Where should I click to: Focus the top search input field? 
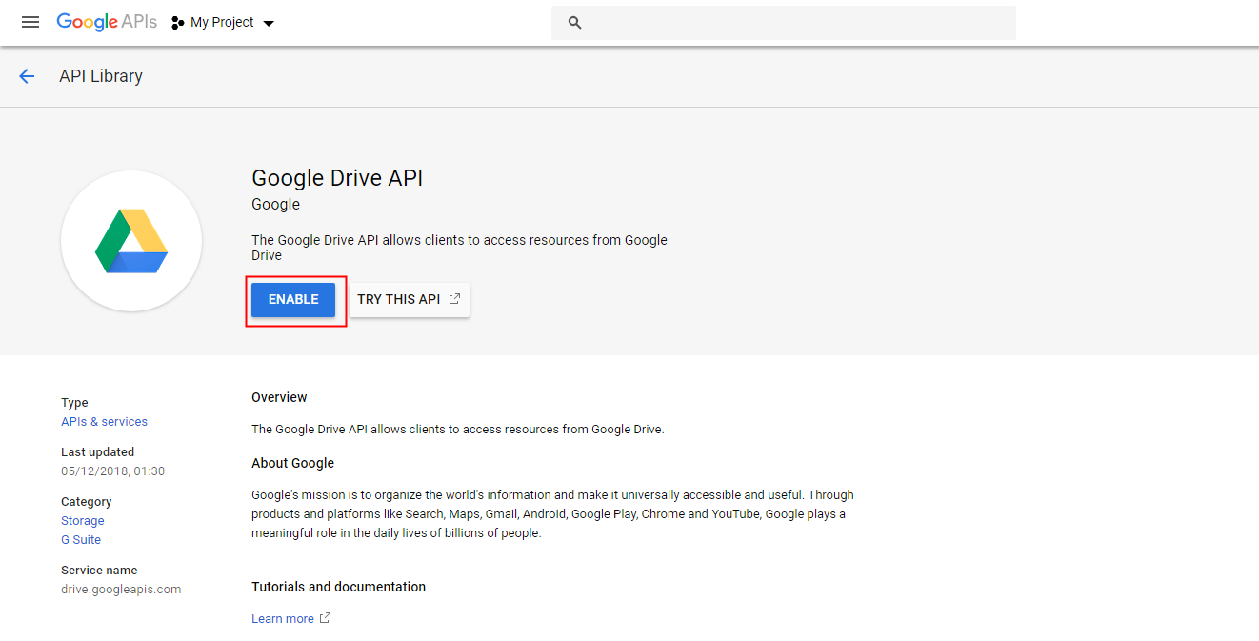coord(784,23)
